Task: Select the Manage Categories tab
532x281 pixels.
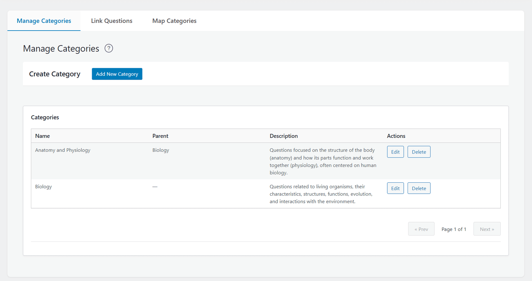Action: tap(44, 21)
